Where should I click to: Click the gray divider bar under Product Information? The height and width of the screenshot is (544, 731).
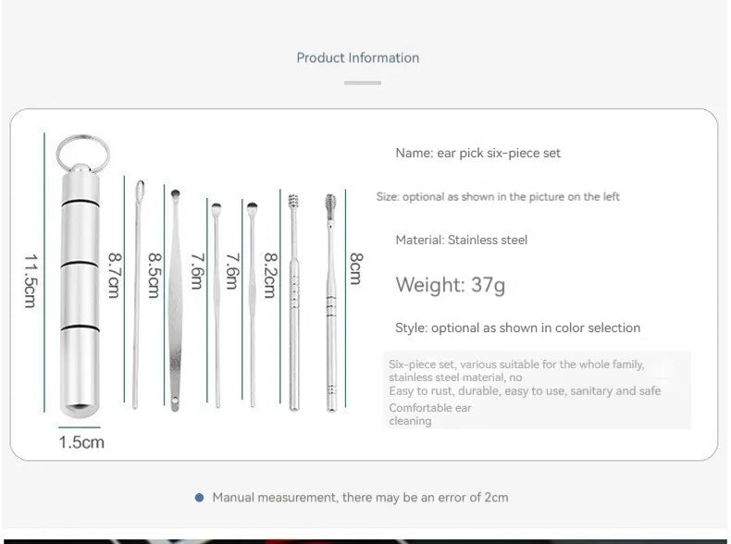tap(362, 83)
